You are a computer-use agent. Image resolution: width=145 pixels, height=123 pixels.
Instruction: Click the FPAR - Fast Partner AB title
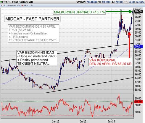pyautogui.click(x=17, y=2)
